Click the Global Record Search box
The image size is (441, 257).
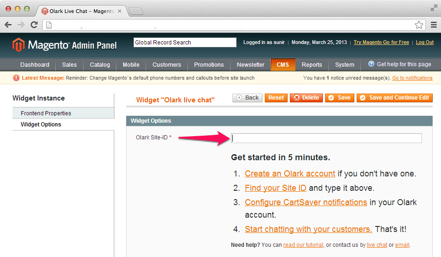pos(185,43)
